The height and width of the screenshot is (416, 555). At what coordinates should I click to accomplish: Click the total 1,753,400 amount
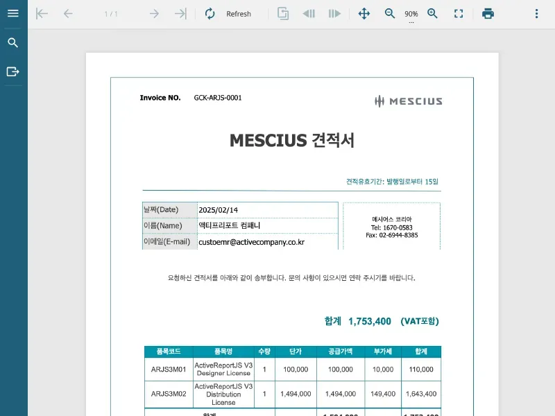point(370,321)
